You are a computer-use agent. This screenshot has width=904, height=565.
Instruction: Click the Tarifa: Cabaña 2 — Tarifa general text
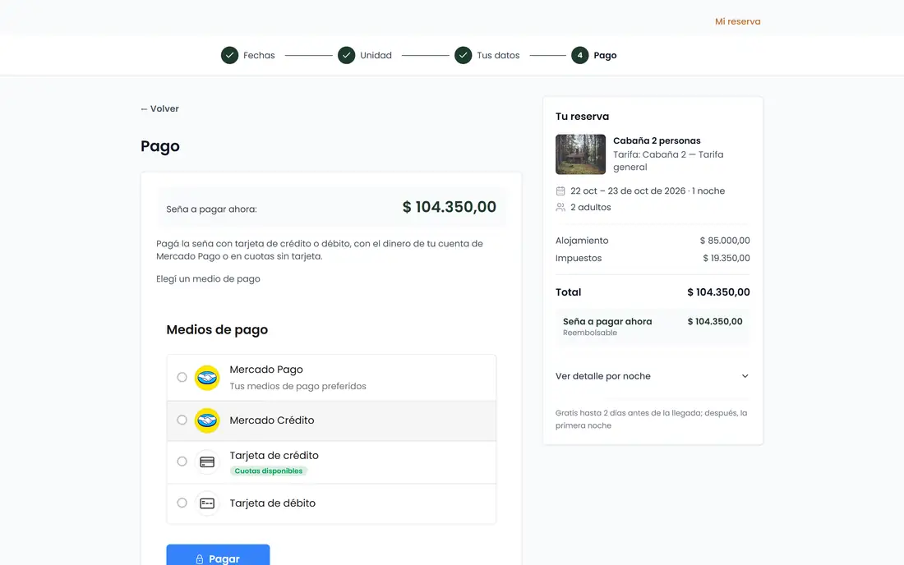pos(668,161)
